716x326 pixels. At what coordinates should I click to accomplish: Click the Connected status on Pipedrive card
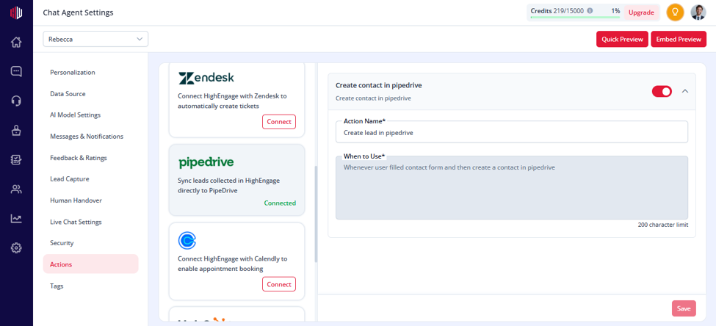pyautogui.click(x=280, y=203)
